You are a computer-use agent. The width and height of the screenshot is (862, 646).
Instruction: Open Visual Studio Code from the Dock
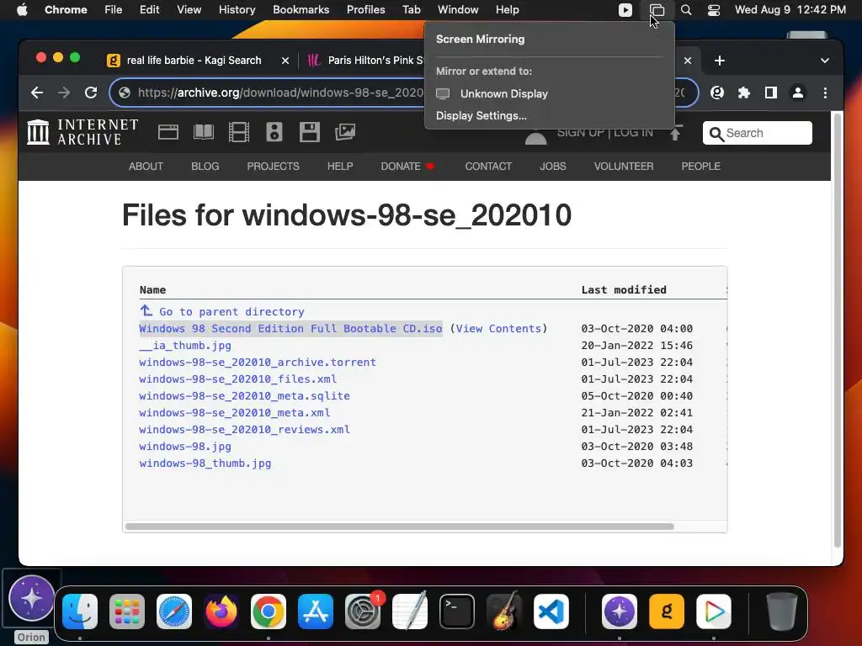pos(551,612)
